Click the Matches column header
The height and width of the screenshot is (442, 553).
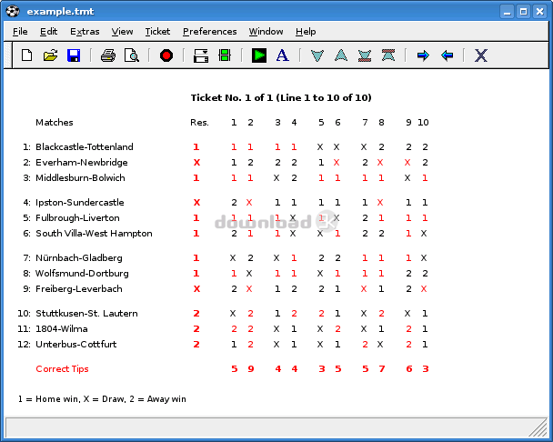[x=55, y=123]
